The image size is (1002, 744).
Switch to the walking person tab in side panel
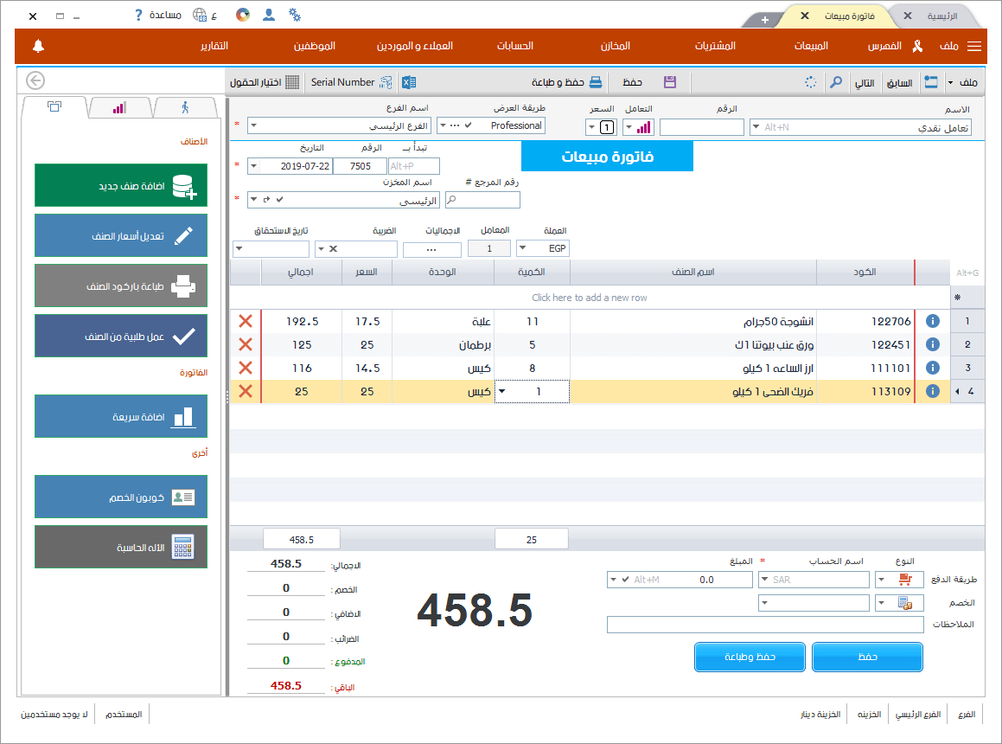pos(185,107)
